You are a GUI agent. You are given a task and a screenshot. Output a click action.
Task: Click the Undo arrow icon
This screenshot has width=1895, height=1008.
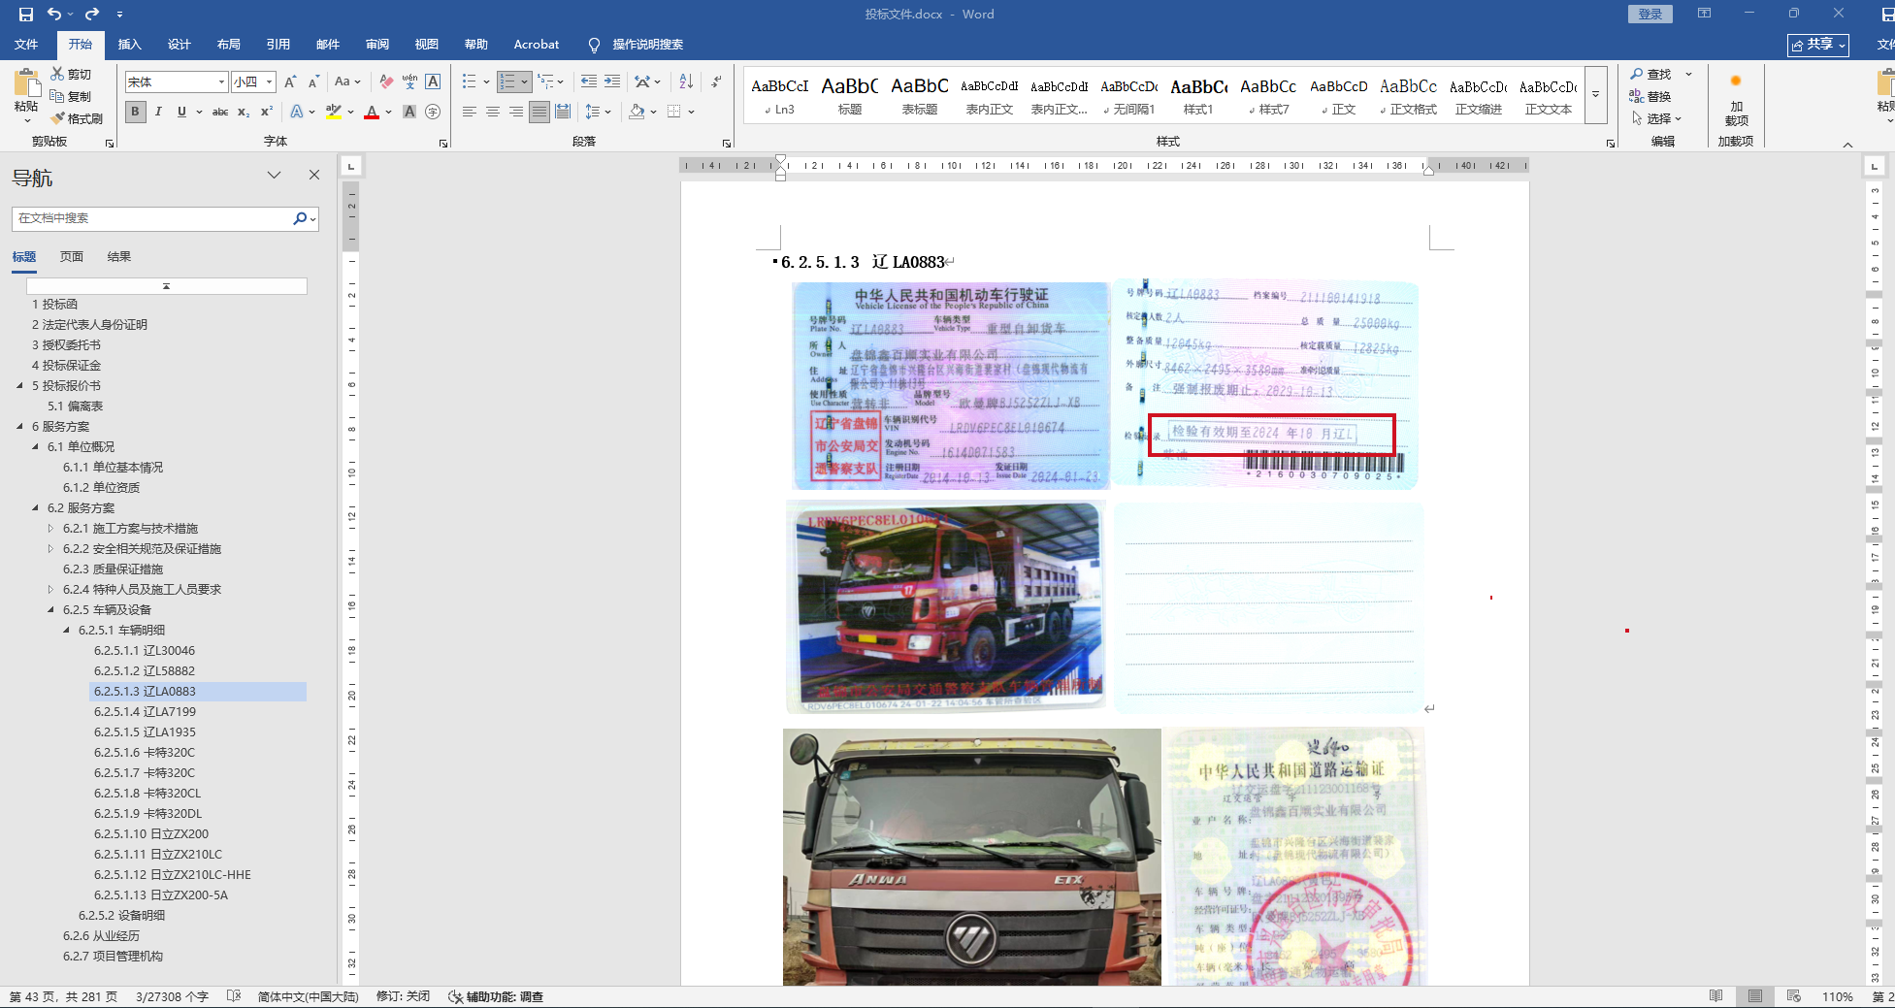(54, 14)
